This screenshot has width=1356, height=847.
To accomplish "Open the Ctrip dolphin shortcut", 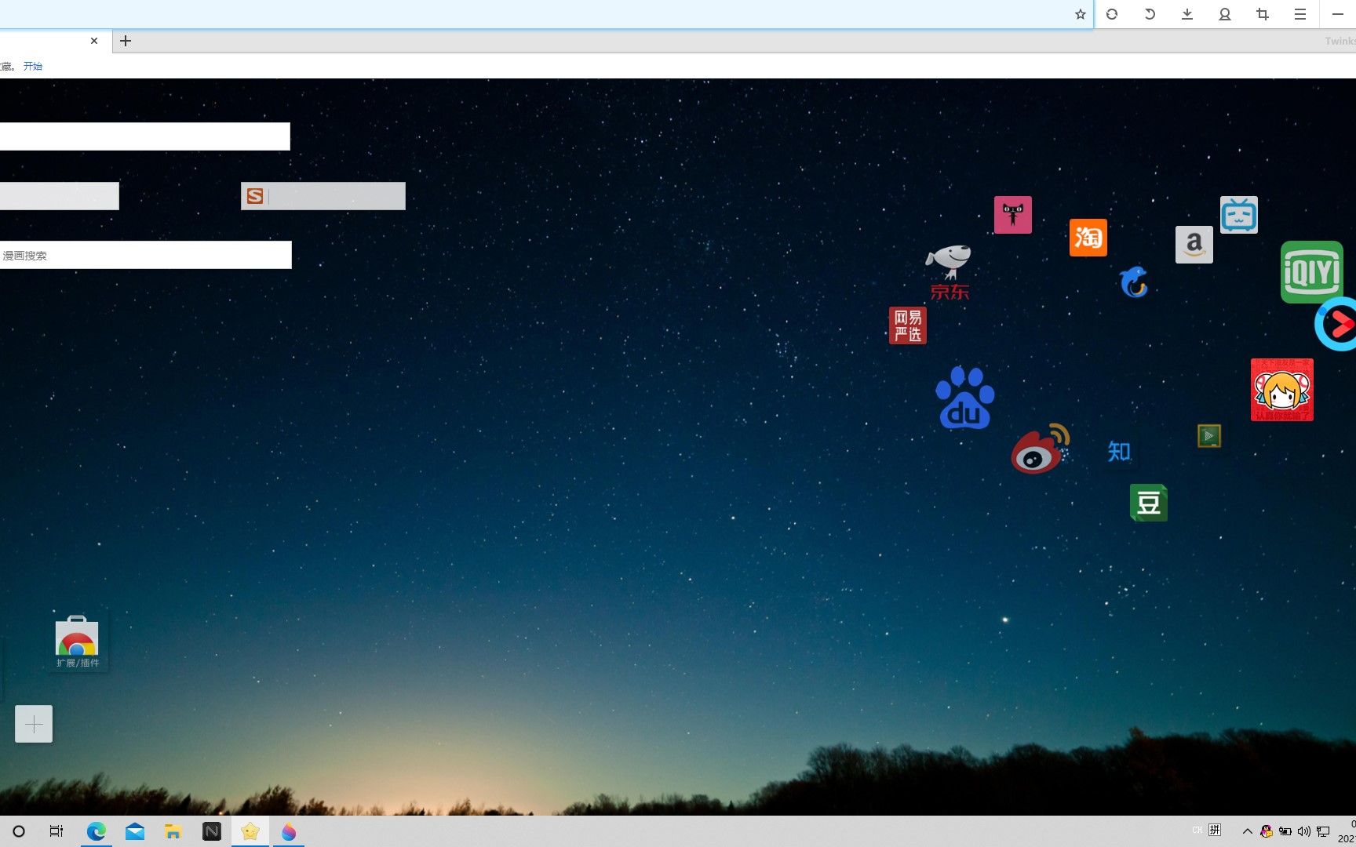I will pos(1134,282).
